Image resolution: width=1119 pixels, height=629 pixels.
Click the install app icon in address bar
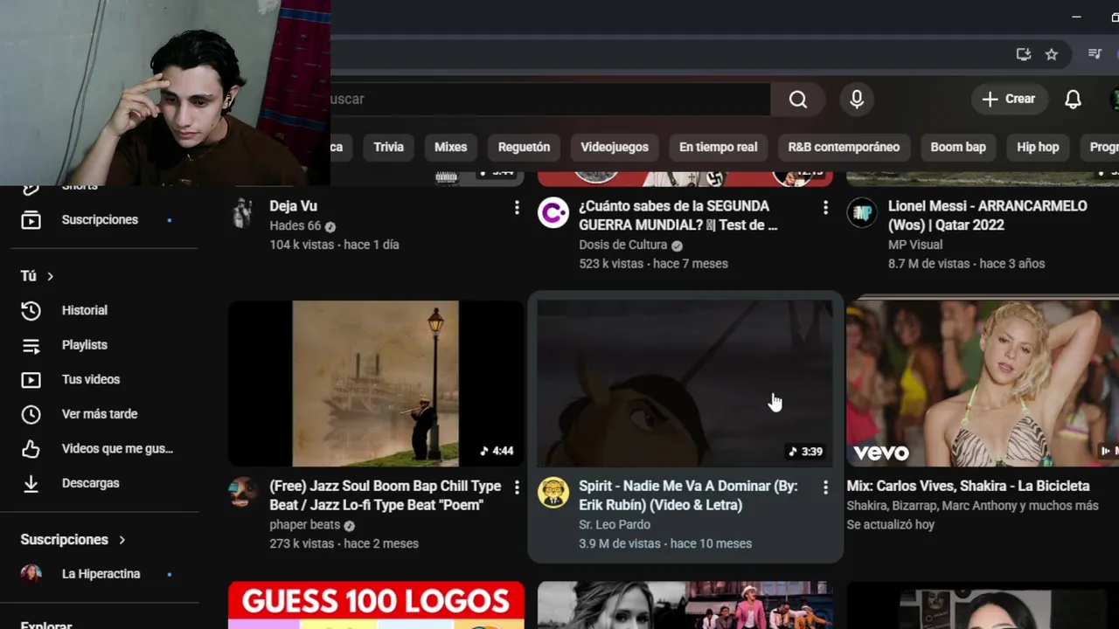(x=1023, y=54)
